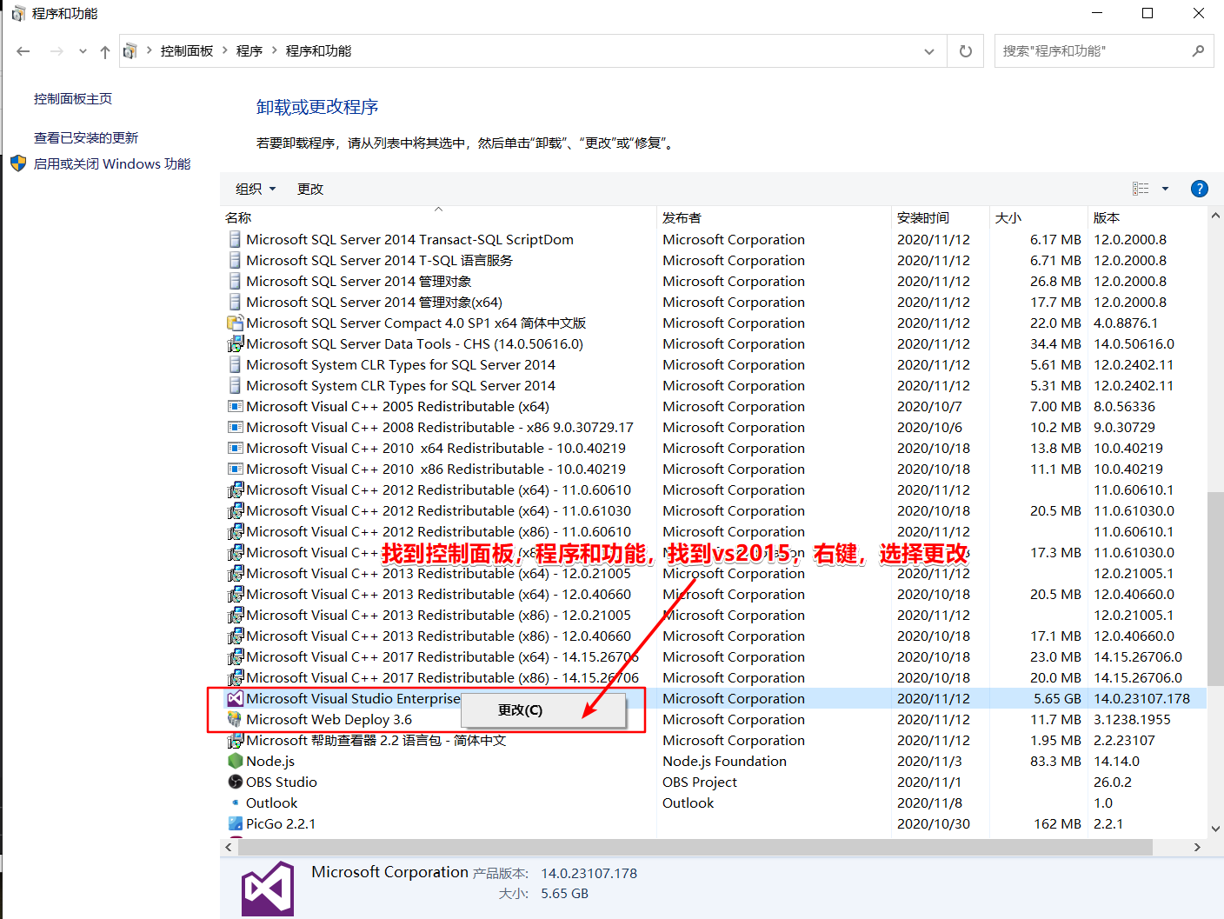Image resolution: width=1224 pixels, height=919 pixels.
Task: Click the vertical scrollbar thumb
Action: (1215, 589)
